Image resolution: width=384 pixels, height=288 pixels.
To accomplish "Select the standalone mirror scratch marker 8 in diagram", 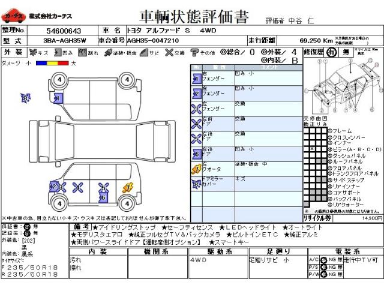I will [x=25, y=98].
